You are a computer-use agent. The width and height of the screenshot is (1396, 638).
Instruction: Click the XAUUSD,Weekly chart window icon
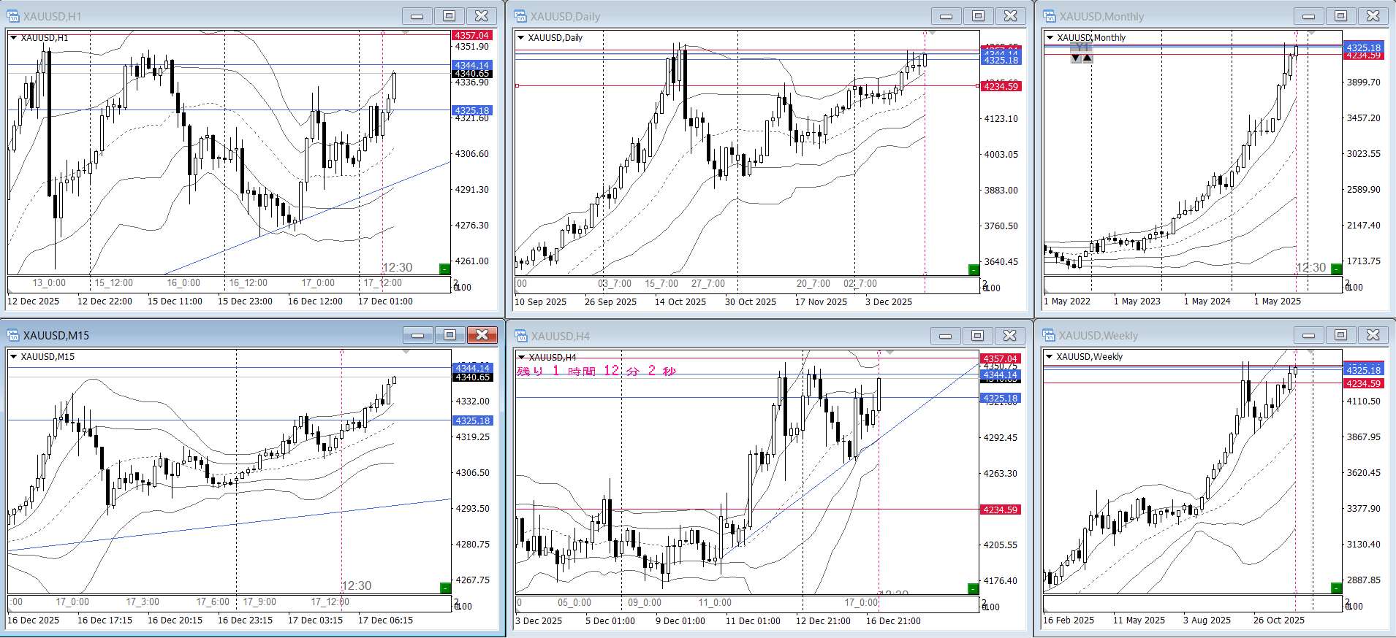coord(1049,335)
